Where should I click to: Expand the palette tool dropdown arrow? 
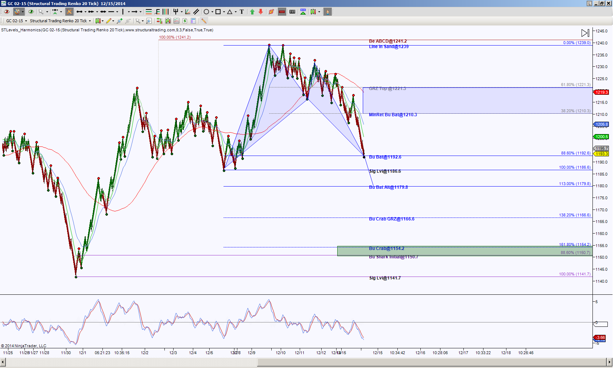pos(23,12)
